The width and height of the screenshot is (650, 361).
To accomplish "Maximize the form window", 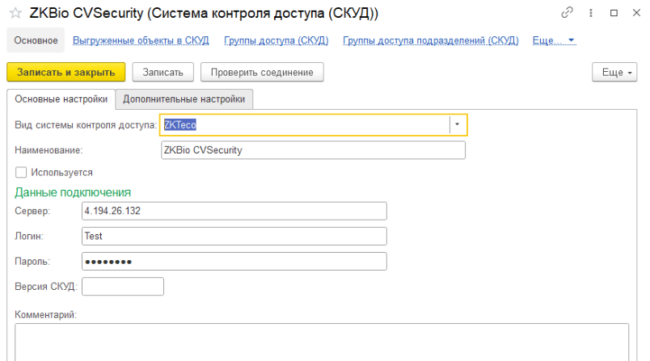I will tap(613, 14).
